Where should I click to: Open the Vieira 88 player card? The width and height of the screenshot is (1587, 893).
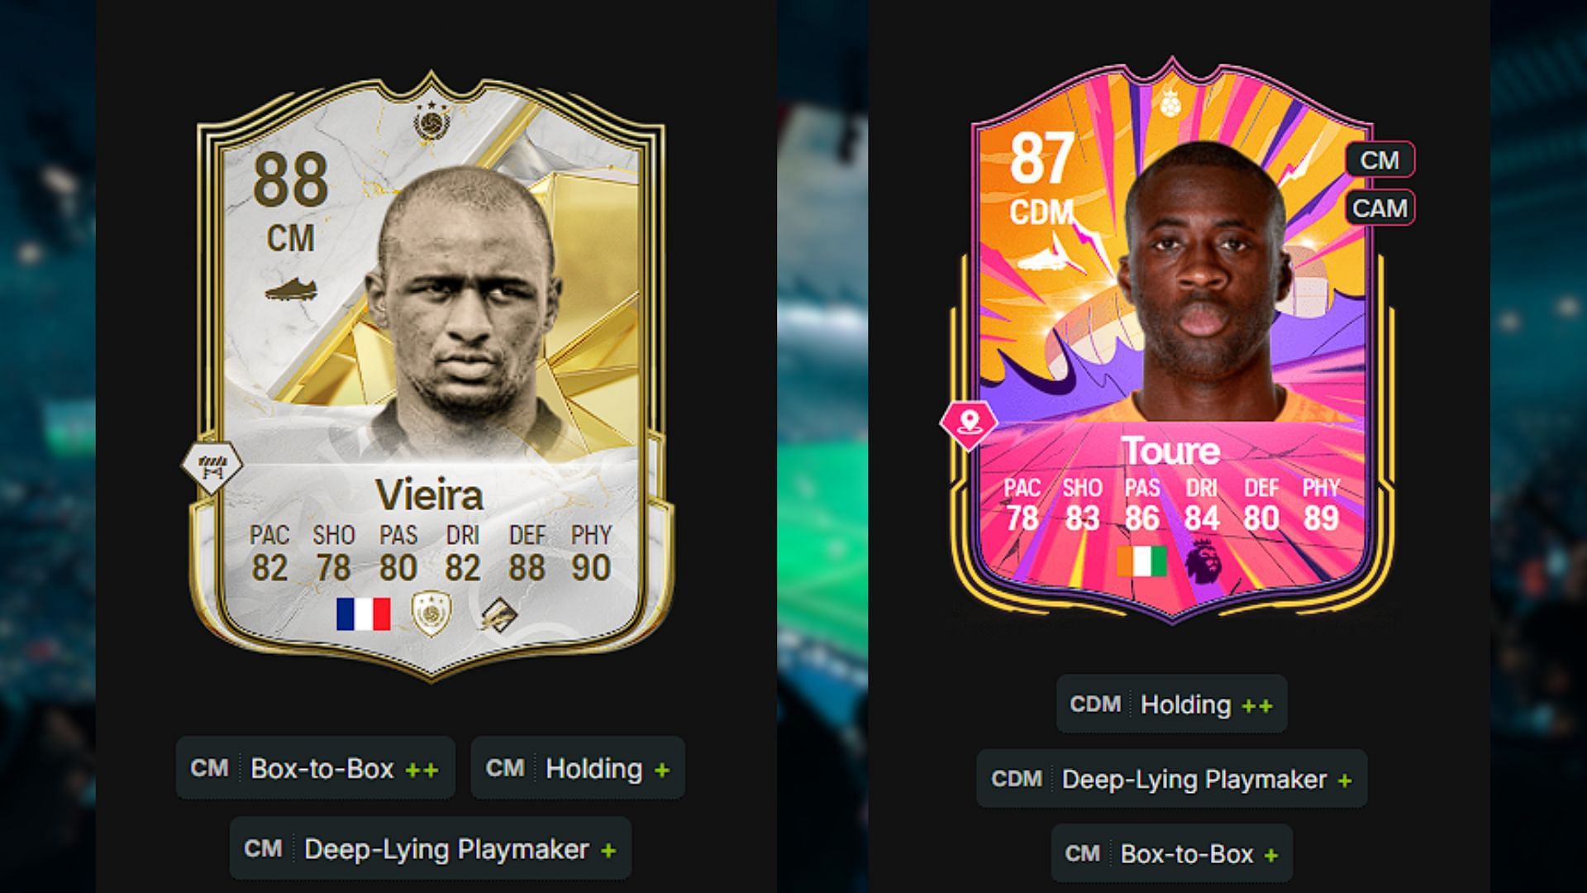(x=431, y=376)
